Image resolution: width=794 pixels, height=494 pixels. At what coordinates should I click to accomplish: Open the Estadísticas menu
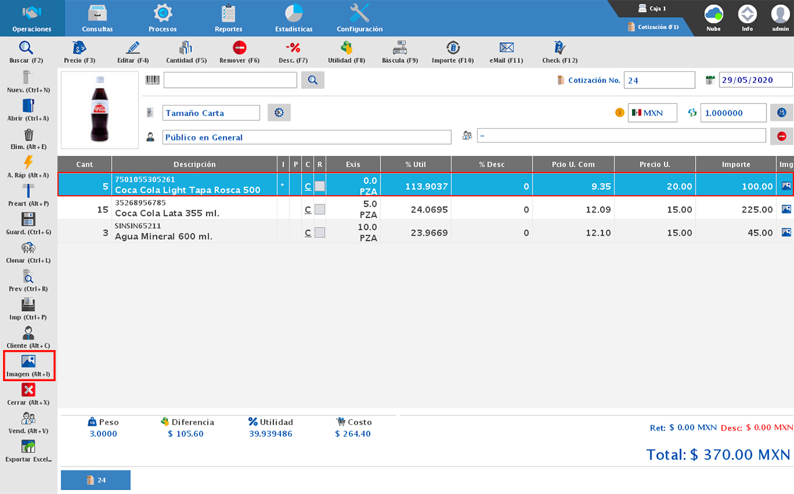click(x=294, y=18)
